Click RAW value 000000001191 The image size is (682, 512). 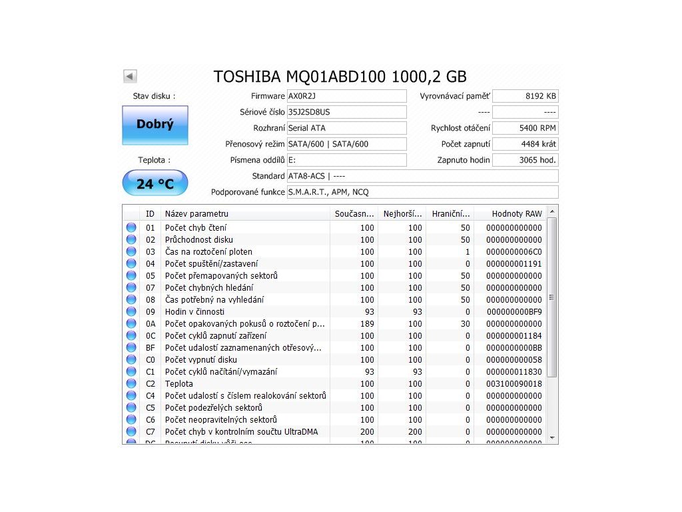514,264
